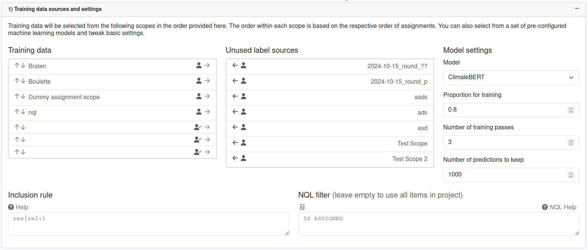Open the Inclusion rule Help link
588x250 pixels.
tap(18, 207)
